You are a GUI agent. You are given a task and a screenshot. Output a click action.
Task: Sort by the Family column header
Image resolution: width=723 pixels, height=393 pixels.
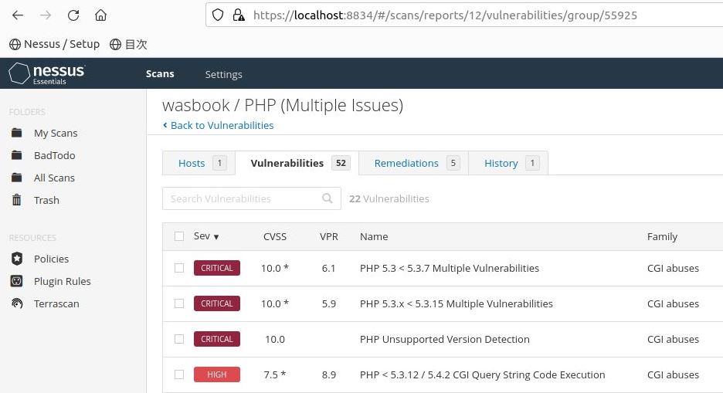coord(662,237)
